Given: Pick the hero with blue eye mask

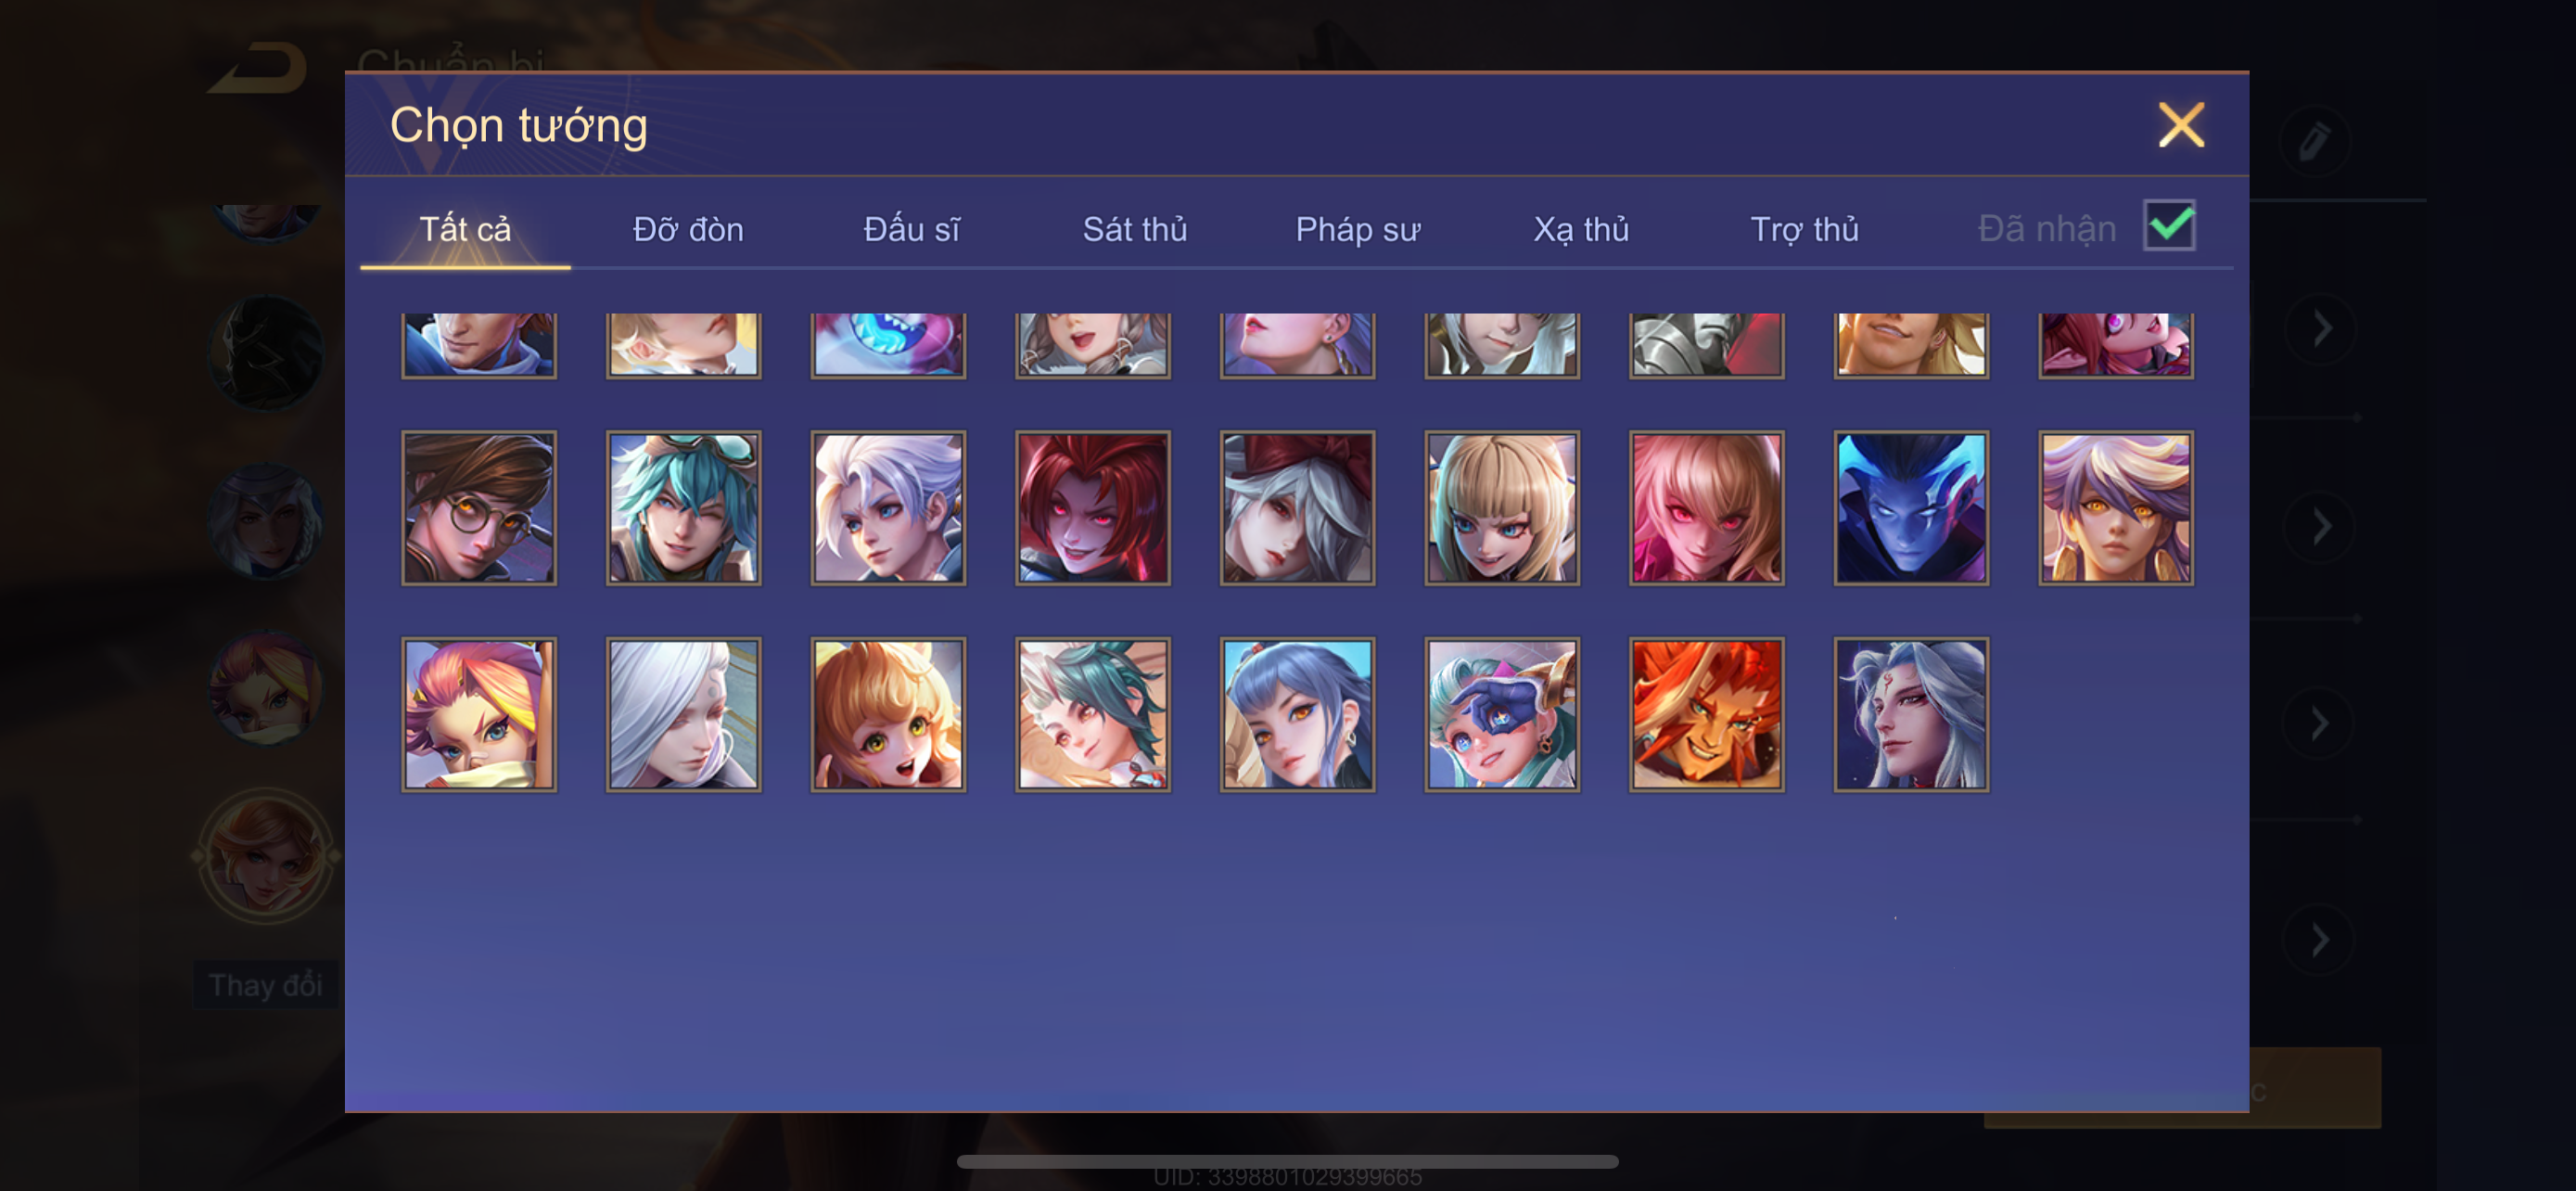Looking at the screenshot, I should (1502, 715).
